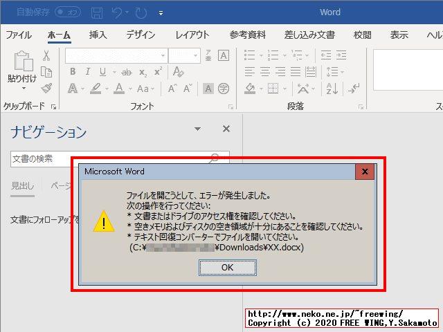Click the Sort A-Z icon
The width and height of the screenshot is (443, 332).
point(332,89)
